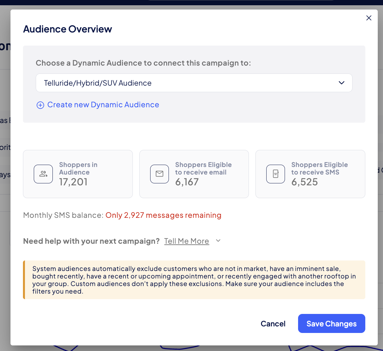
Task: Click the phone SMS icon
Action: pos(275,174)
